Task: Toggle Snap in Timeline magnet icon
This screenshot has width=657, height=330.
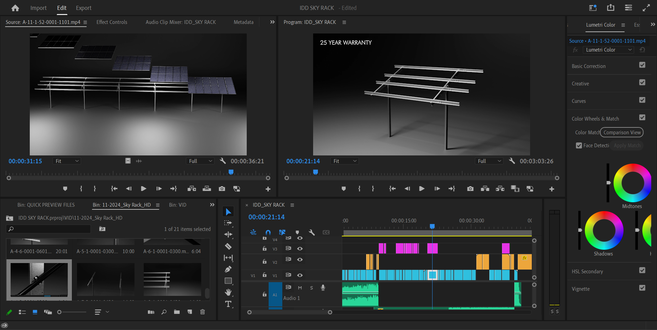Action: point(268,232)
